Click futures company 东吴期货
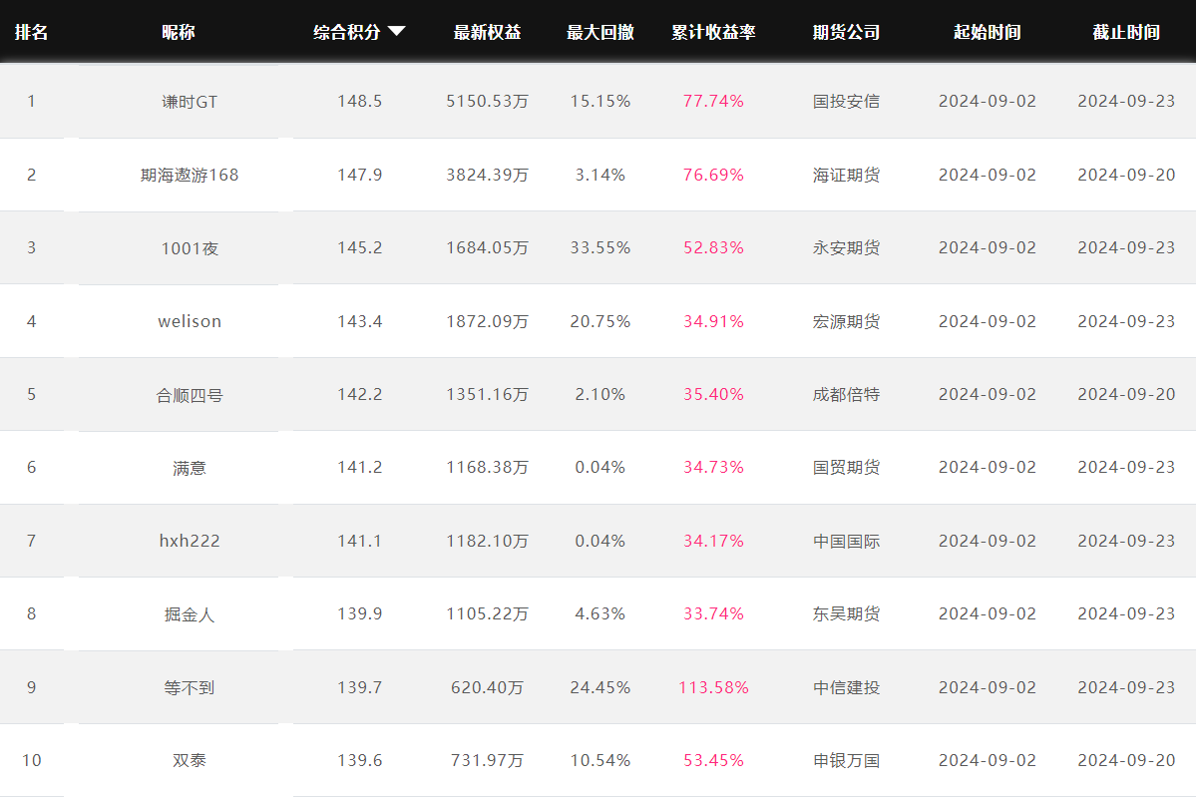The image size is (1196, 797). click(846, 613)
